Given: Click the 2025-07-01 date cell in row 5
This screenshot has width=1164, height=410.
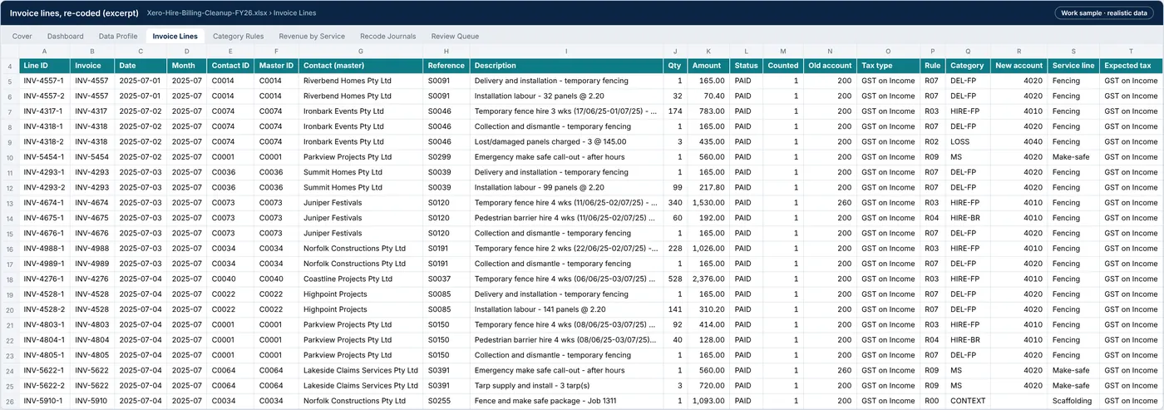Looking at the screenshot, I should tap(141, 81).
